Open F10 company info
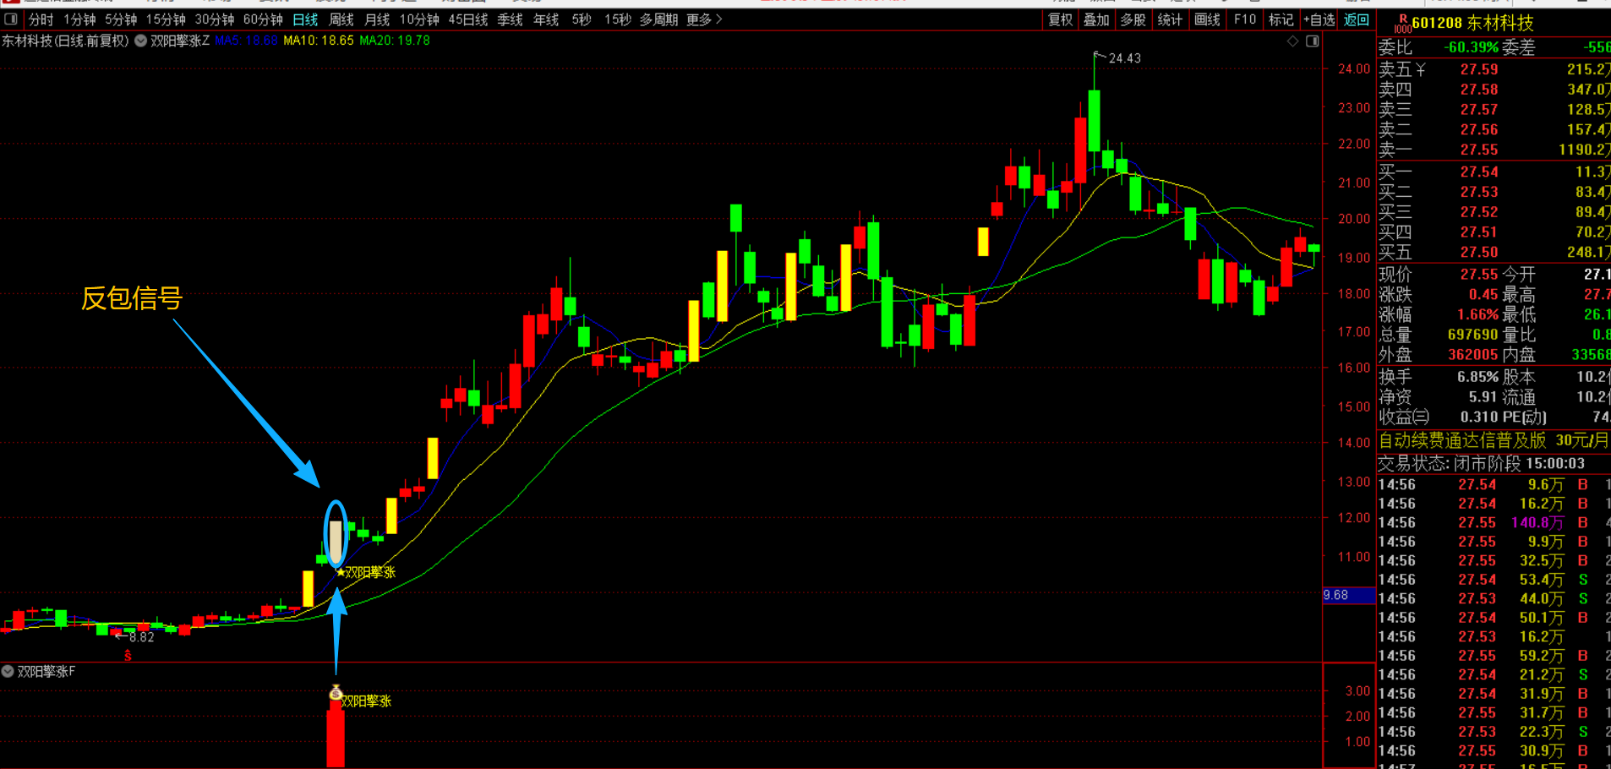The image size is (1611, 769). [1244, 19]
